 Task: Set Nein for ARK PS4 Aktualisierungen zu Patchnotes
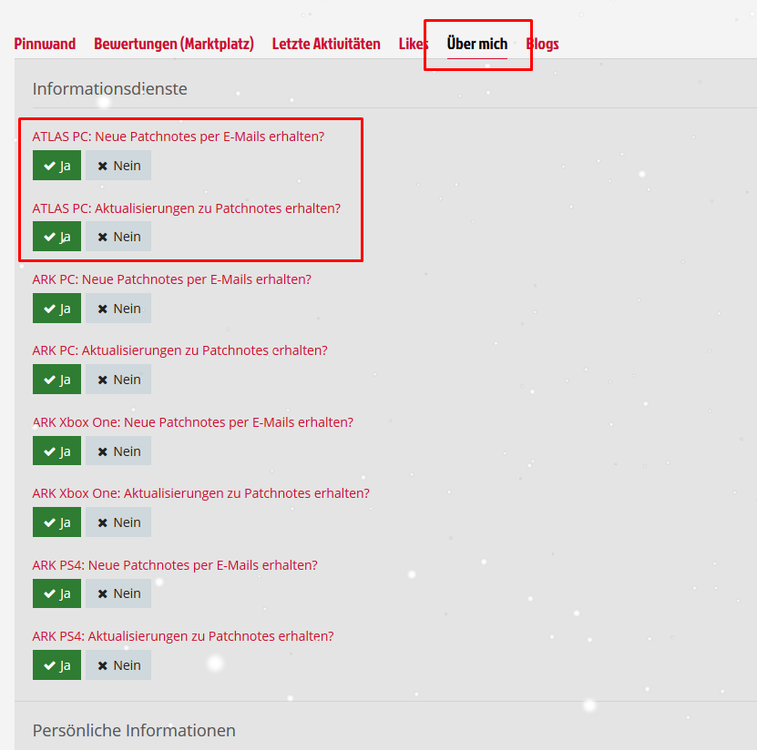118,665
